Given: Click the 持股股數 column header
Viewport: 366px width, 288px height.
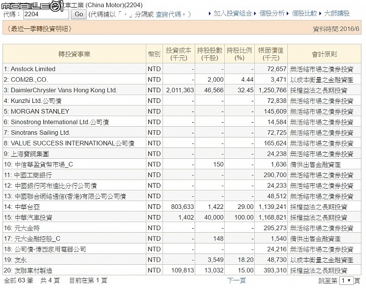Looking at the screenshot, I should 209,54.
